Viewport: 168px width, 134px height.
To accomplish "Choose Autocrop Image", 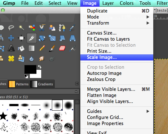I will click(117, 73).
